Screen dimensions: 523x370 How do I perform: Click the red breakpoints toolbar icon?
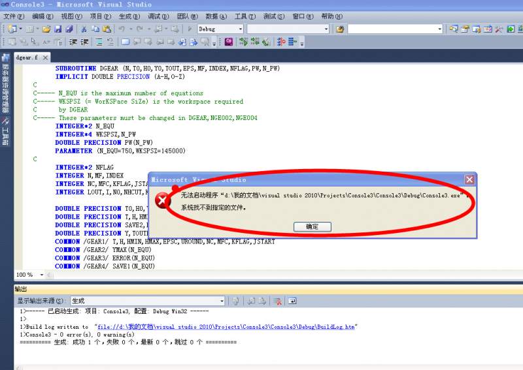click(281, 42)
